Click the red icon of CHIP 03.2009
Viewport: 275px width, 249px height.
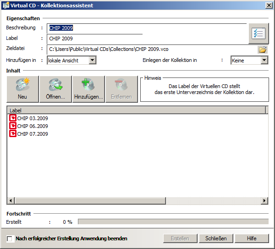click(13, 118)
